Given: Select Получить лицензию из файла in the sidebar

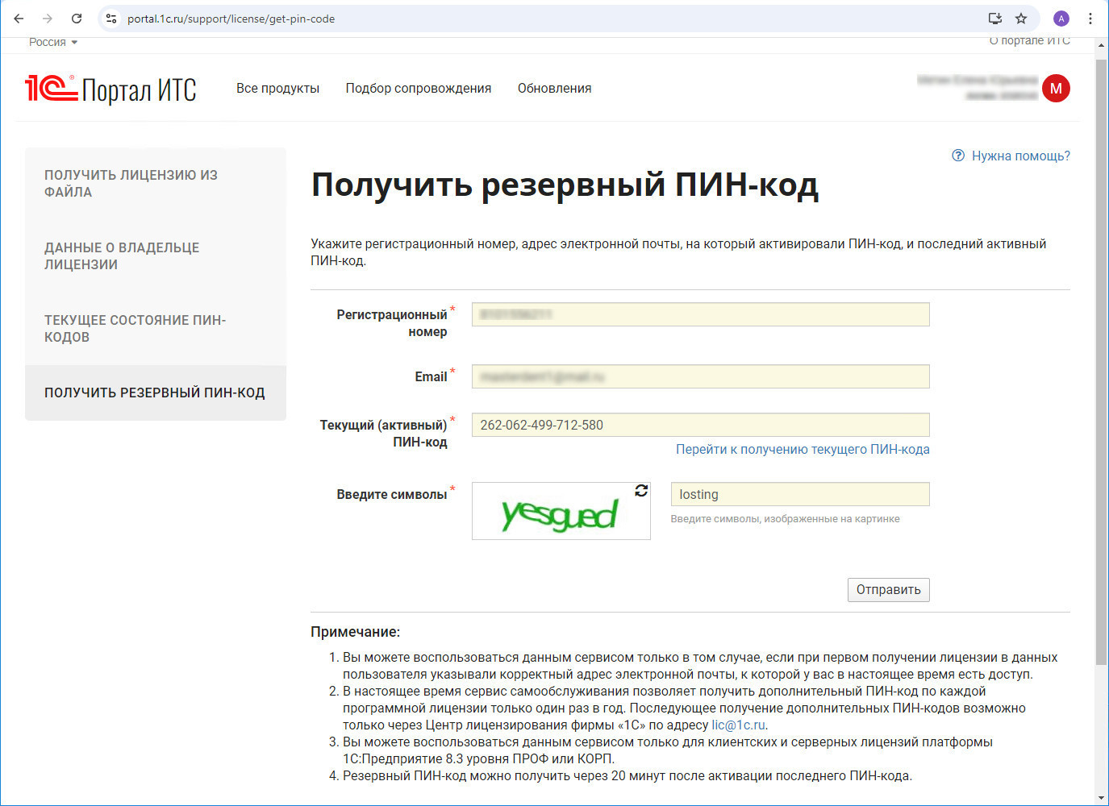Looking at the screenshot, I should (x=156, y=184).
